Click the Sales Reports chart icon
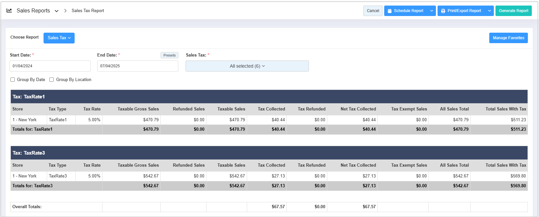This screenshot has width=539, height=217. [x=9, y=10]
